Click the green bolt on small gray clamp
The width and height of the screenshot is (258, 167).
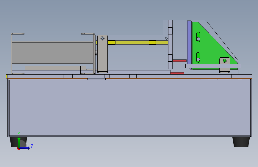[225, 61]
